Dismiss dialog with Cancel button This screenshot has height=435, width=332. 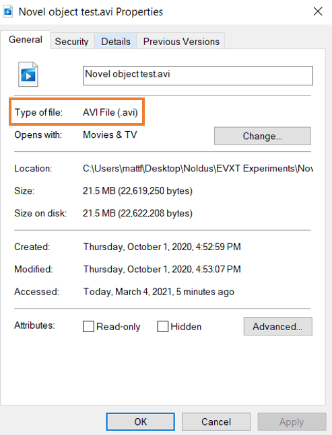(x=216, y=422)
